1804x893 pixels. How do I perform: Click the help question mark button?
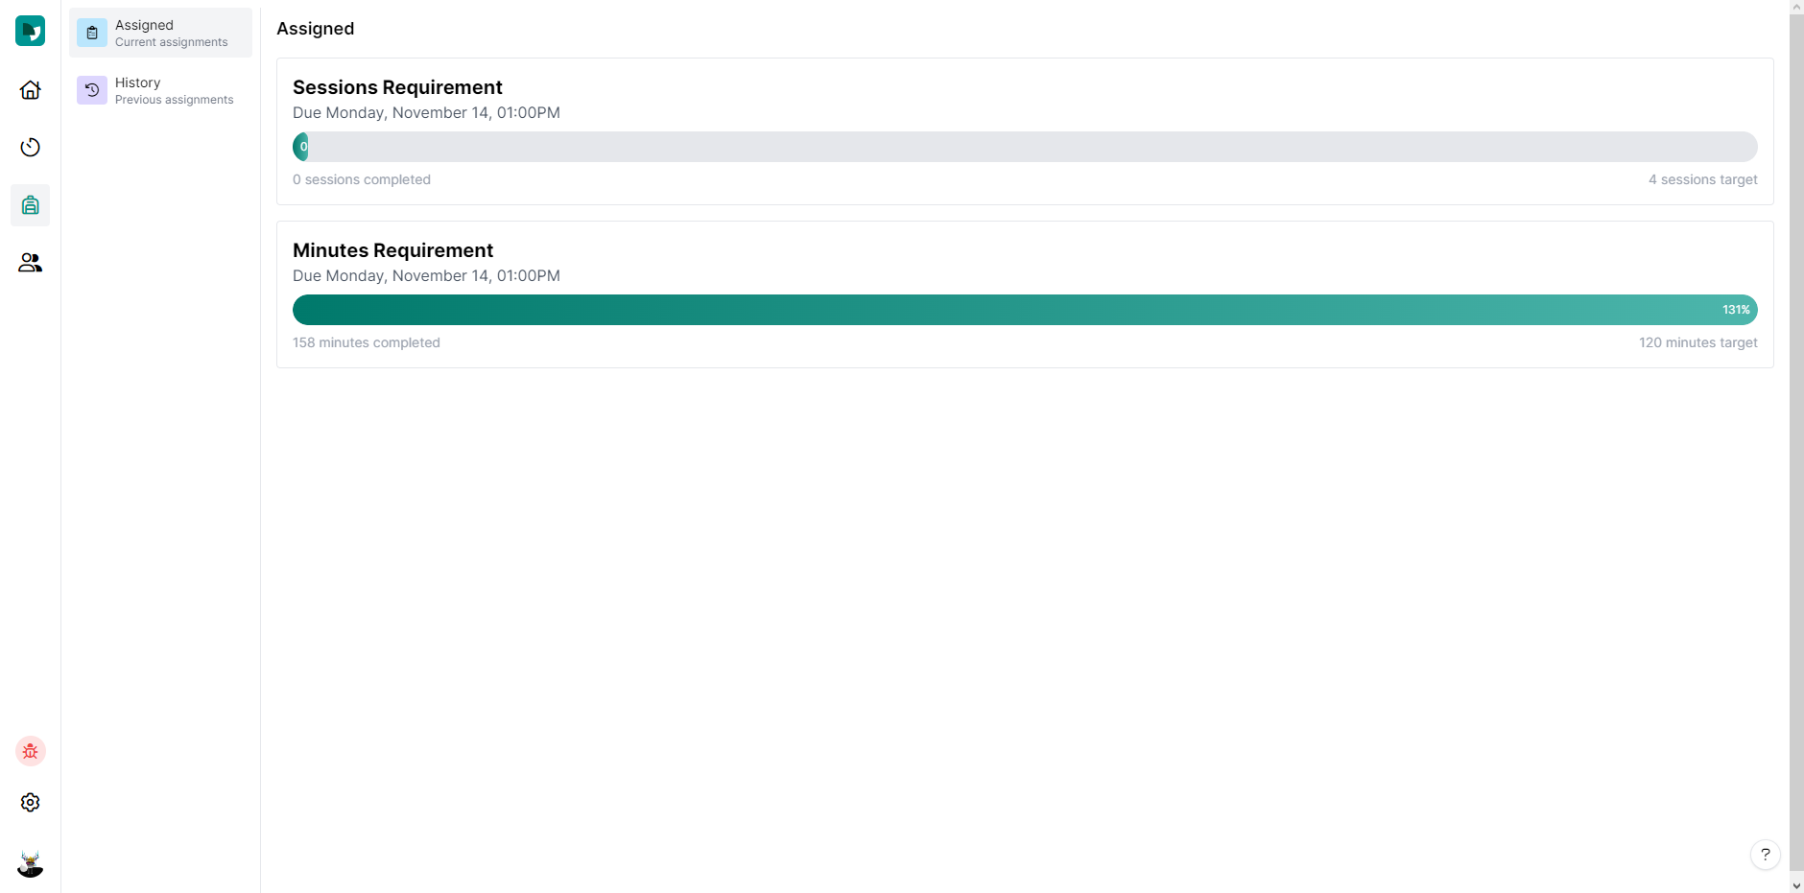click(x=1765, y=855)
